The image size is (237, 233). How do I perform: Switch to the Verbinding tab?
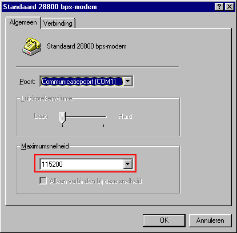click(x=58, y=23)
